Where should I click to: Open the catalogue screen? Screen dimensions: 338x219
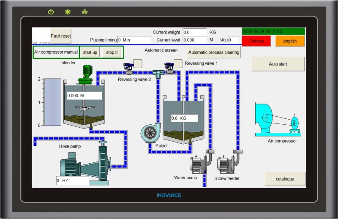tap(285, 179)
